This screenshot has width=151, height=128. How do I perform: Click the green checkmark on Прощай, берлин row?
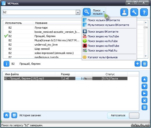[x=6, y=36]
